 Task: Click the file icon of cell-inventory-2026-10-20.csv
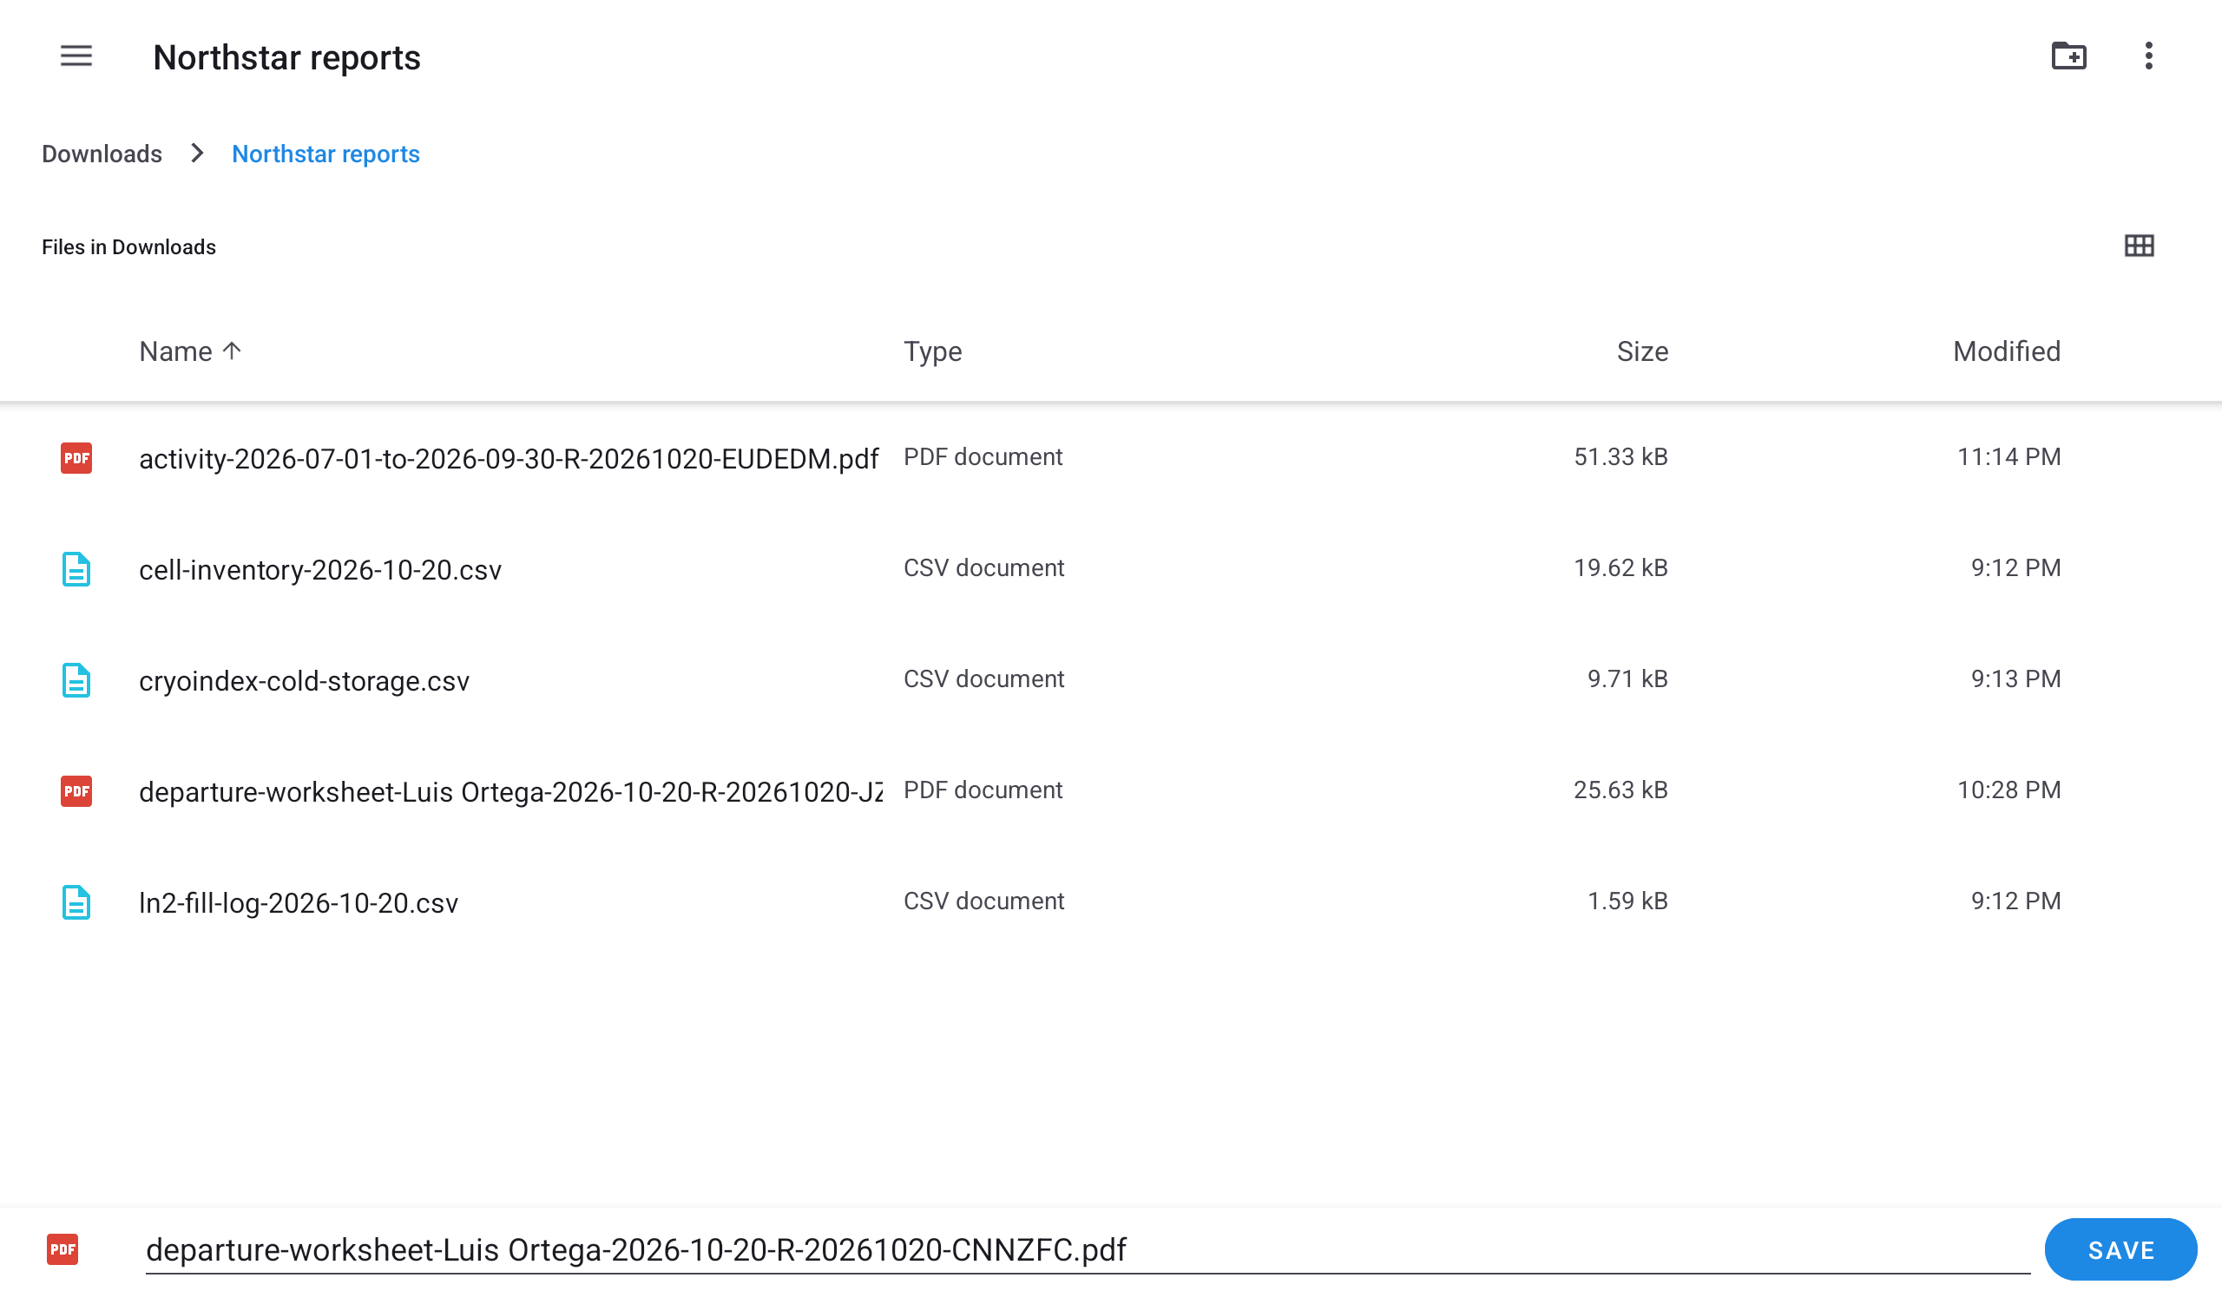click(76, 569)
